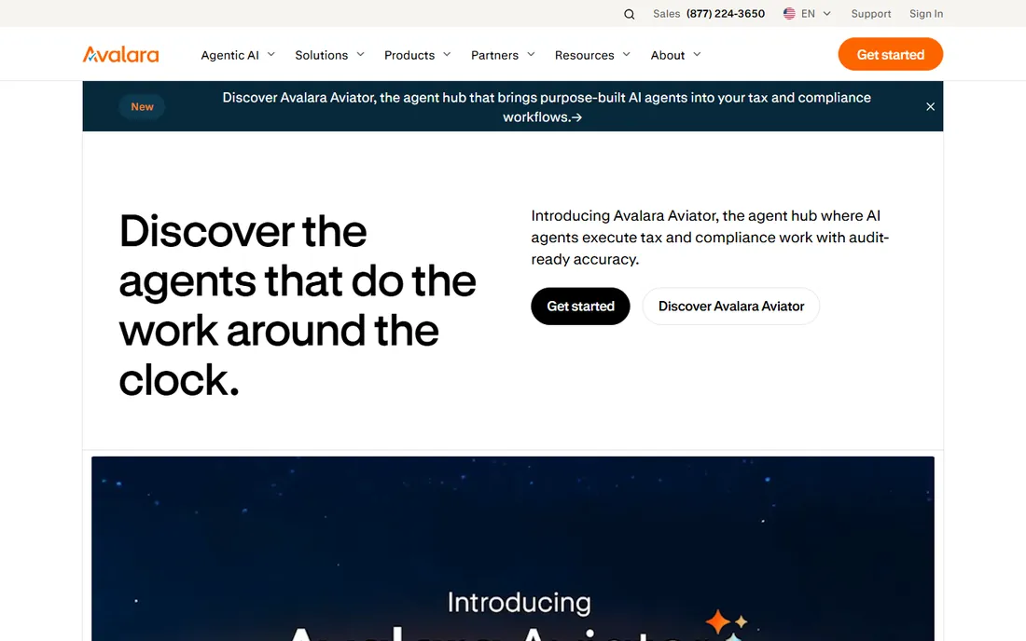Click the chevron beside Resources

point(626,54)
